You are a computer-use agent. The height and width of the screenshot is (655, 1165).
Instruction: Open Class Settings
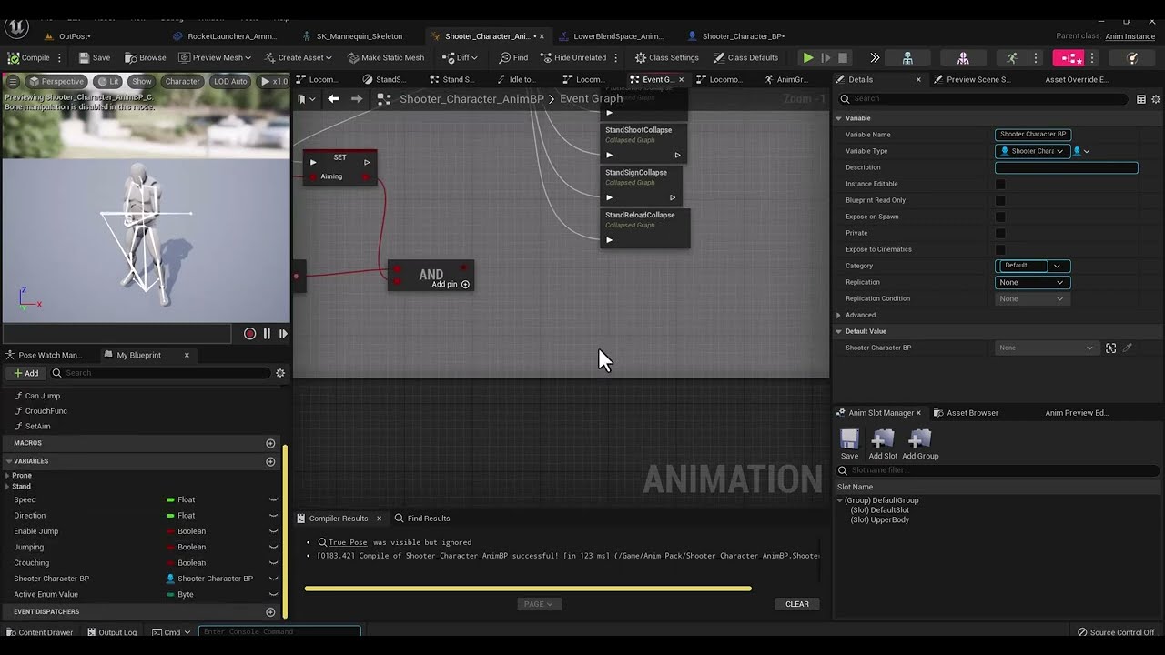tap(666, 57)
